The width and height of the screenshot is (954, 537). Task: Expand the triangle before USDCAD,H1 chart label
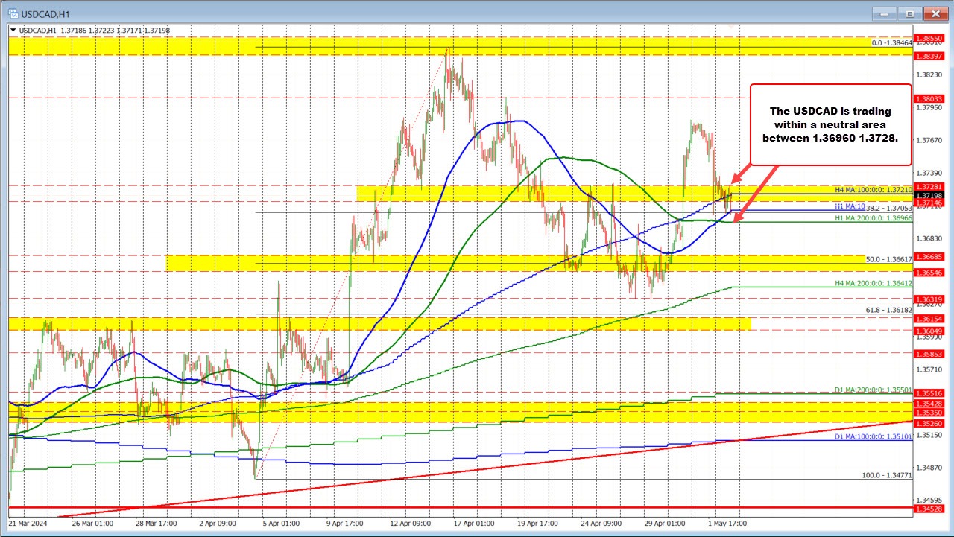pyautogui.click(x=13, y=30)
